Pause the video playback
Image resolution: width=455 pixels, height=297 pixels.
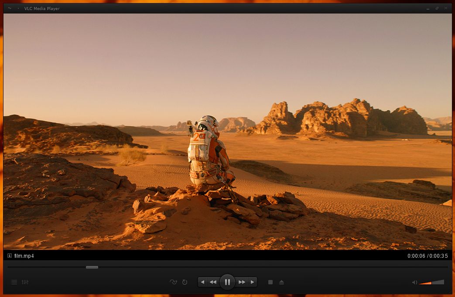227,282
